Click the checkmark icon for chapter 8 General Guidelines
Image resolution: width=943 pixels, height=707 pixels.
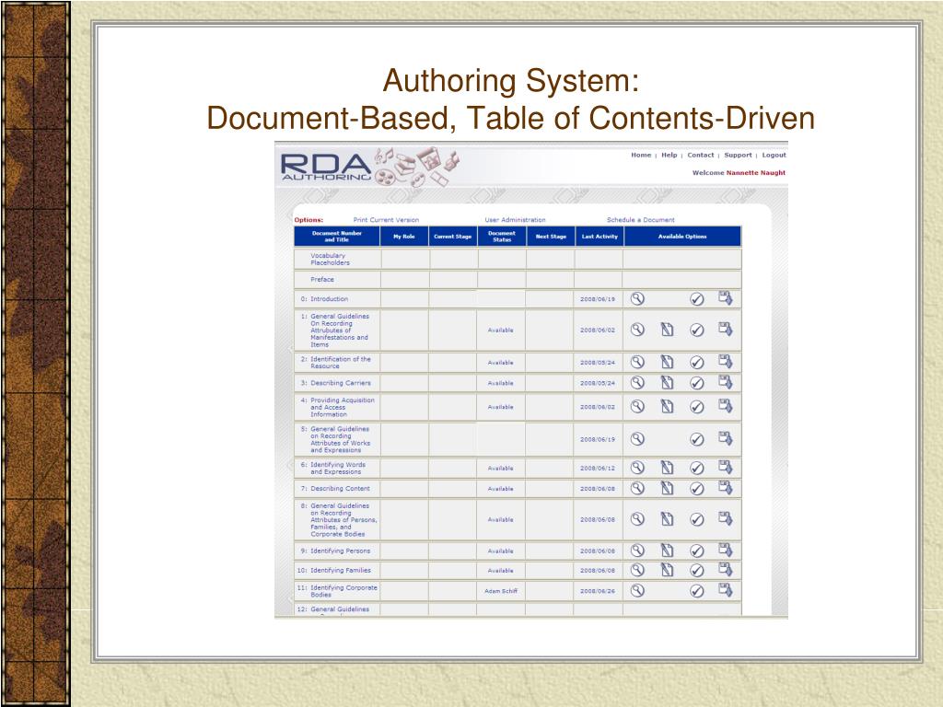pyautogui.click(x=697, y=519)
